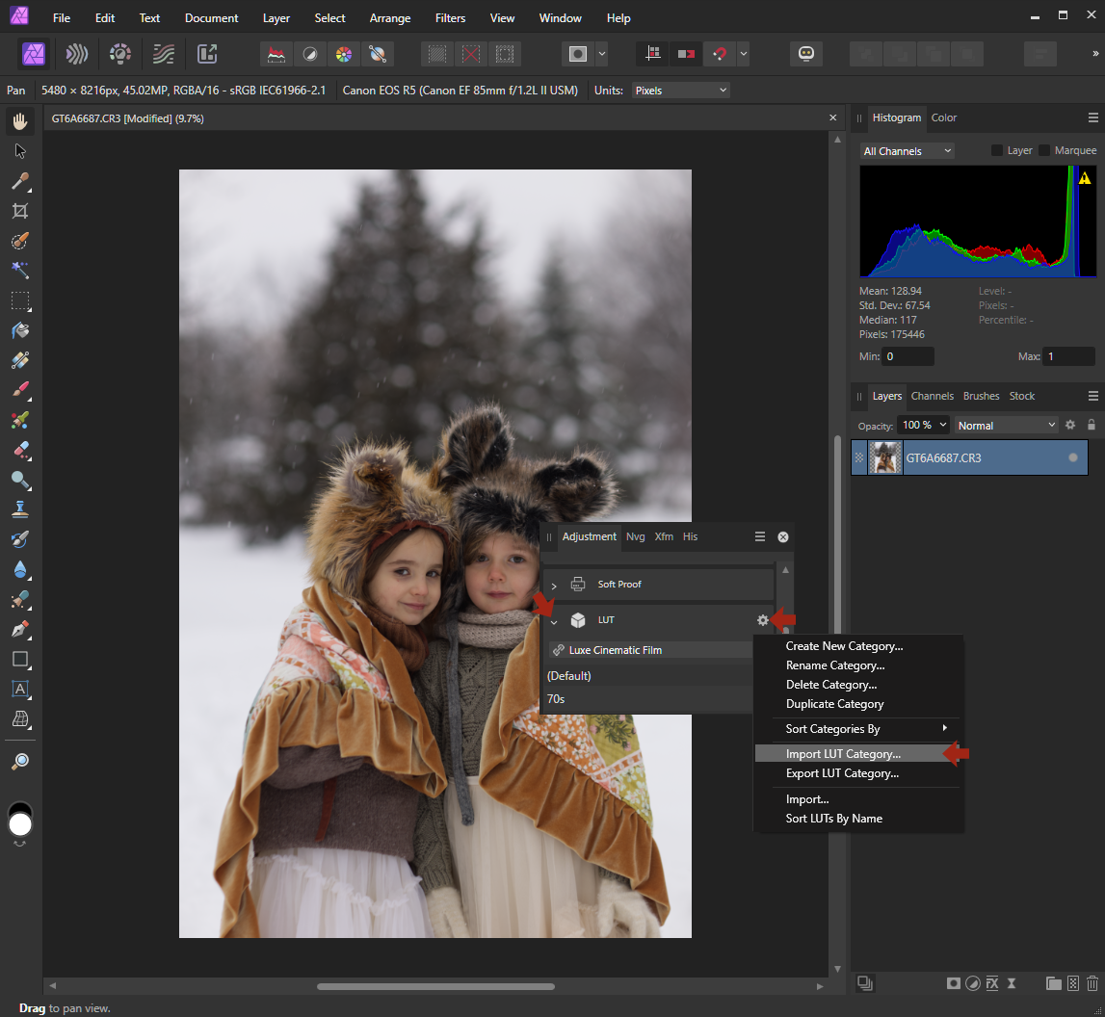Click the Hand pan tool
The image size is (1105, 1017).
(x=20, y=120)
